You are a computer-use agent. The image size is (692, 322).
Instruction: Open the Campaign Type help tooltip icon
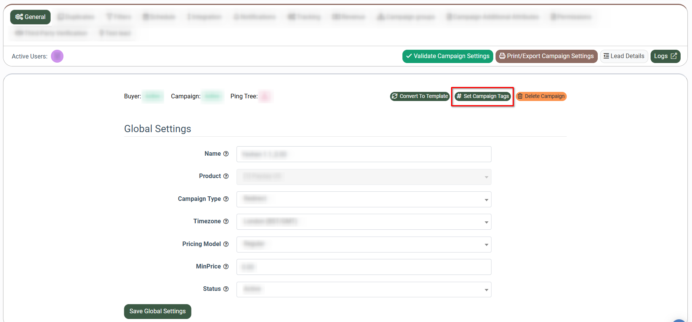tap(226, 199)
